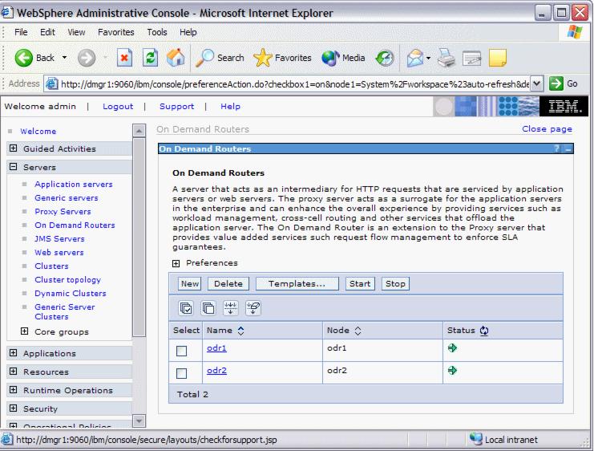Open the Back button history dropdown
594x451 pixels.
[64, 58]
